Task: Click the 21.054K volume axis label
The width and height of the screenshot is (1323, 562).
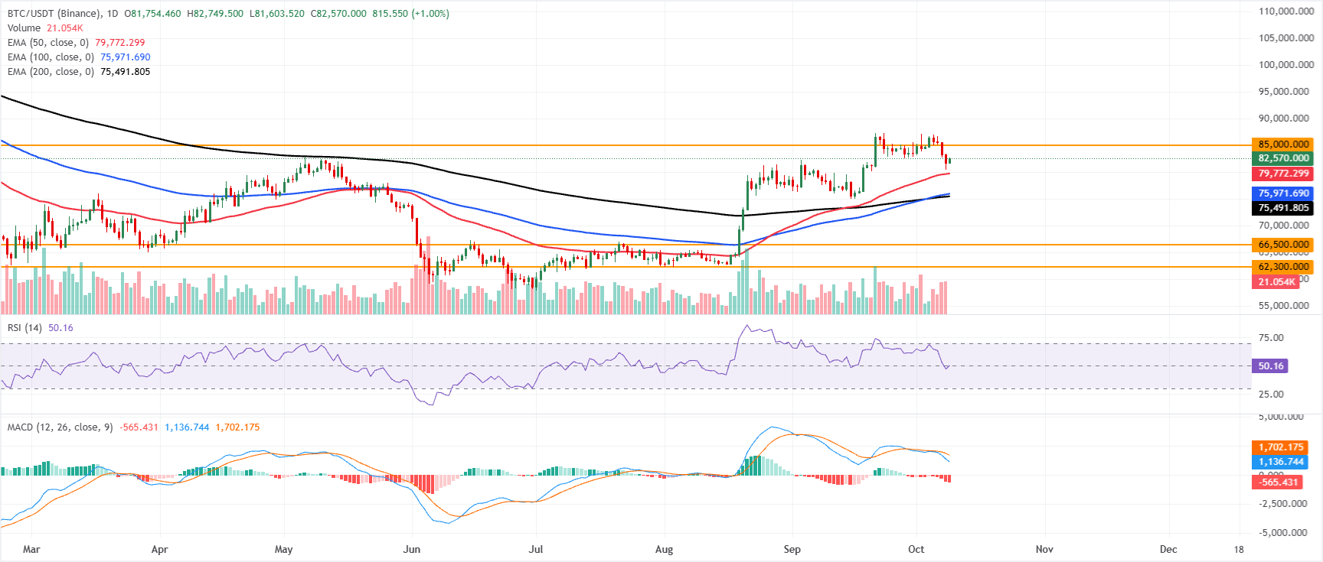Action: click(1276, 282)
